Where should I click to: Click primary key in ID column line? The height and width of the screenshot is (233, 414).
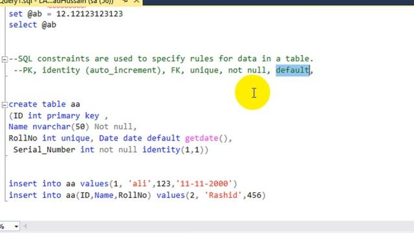(x=73, y=116)
